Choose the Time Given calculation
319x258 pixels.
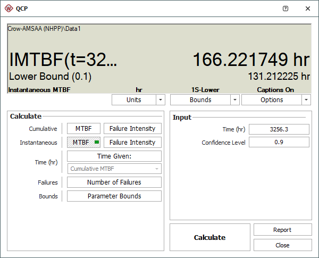114,156
